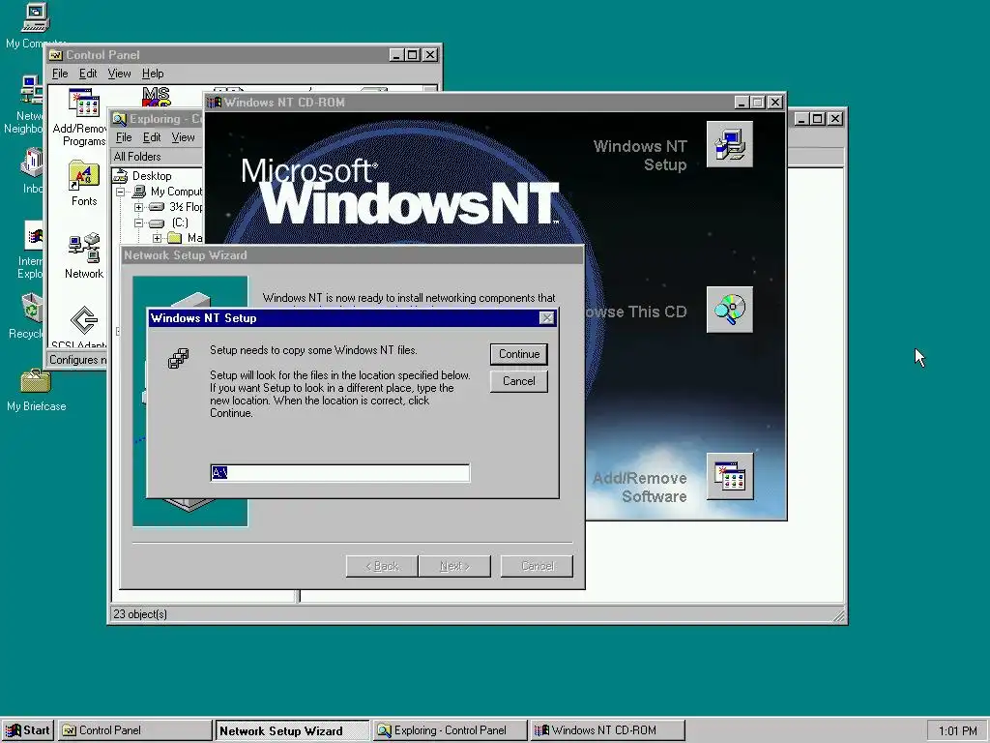
Task: Select the MS-DOS Console icon in Control Panel
Action: point(156,96)
